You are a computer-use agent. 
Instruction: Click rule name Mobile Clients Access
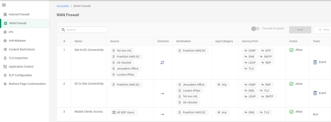[89, 111]
